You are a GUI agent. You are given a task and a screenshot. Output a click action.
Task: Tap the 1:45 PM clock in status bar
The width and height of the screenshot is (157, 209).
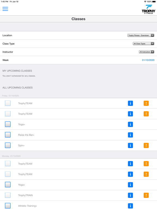tap(5, 2)
